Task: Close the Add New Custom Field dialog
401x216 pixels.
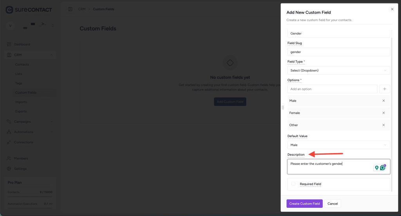Action: click(x=392, y=9)
